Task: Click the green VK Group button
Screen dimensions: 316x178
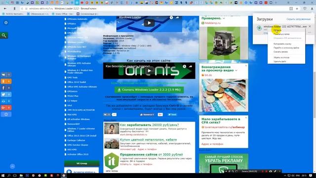Action: coord(81,164)
